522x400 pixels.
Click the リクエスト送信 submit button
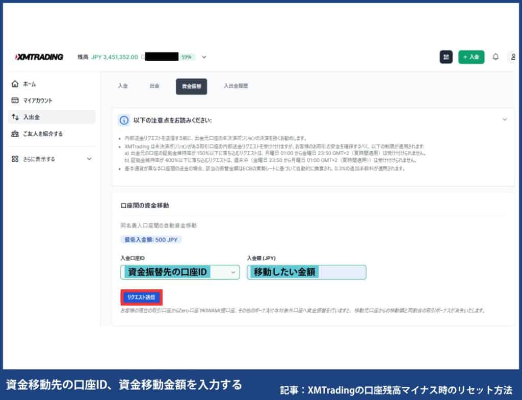(142, 297)
